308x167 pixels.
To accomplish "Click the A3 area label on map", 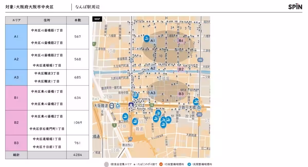I will pos(153,93).
